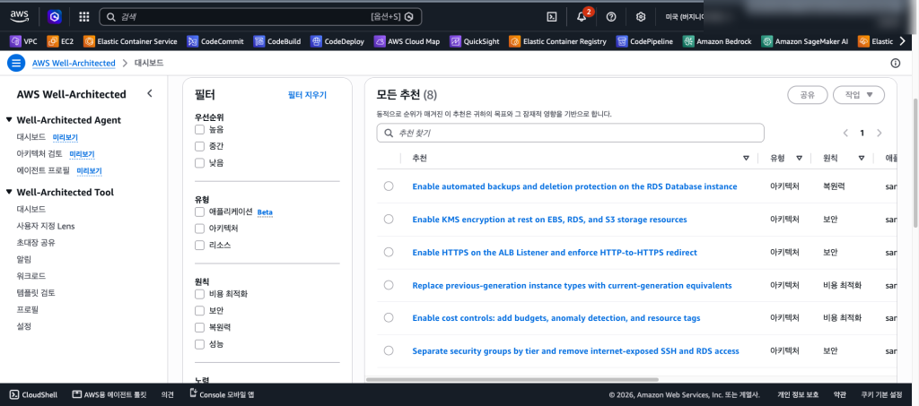Check the 성능 pillar filter
Screen dimensions: 919x406
[x=200, y=344]
